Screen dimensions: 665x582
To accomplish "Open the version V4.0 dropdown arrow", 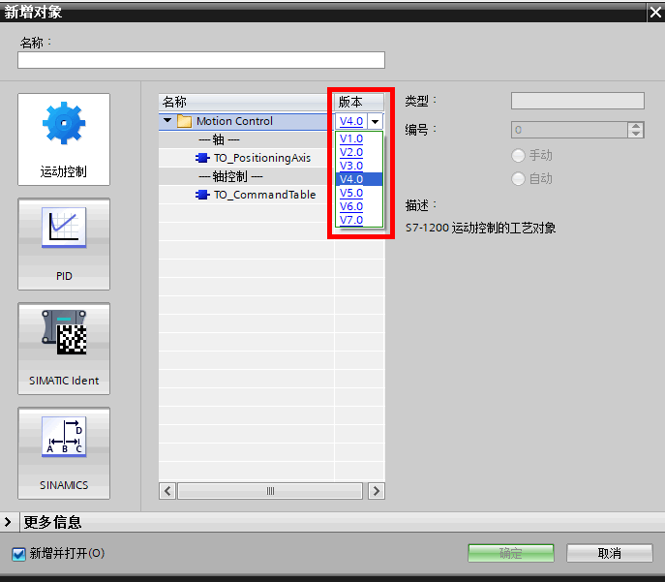I will tap(375, 121).
